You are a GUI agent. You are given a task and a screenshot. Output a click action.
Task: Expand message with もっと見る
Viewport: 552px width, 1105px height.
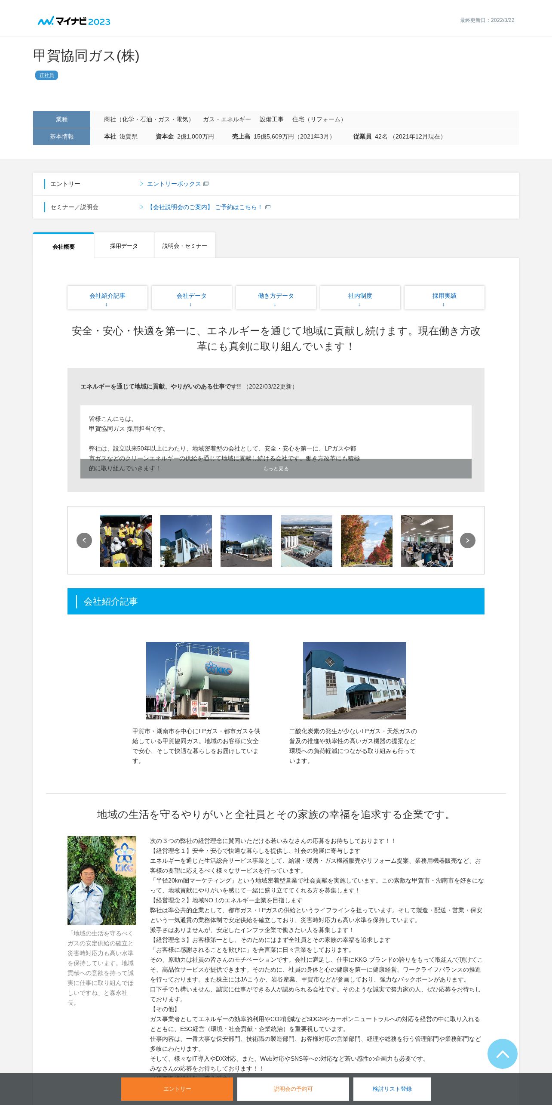(x=276, y=469)
